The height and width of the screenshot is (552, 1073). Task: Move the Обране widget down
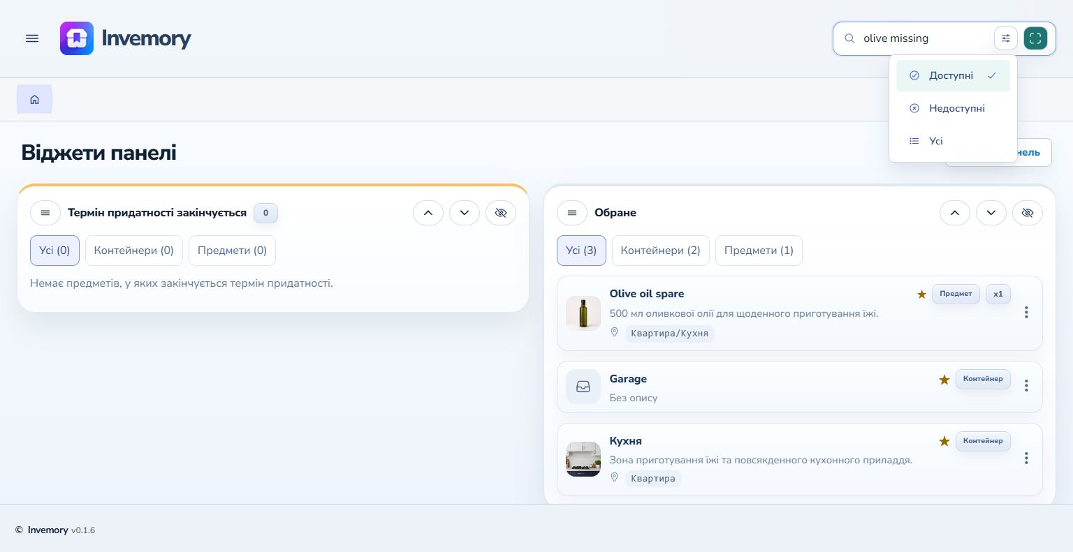(991, 213)
